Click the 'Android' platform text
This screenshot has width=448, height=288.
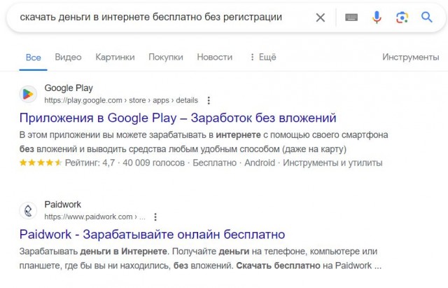point(260,163)
